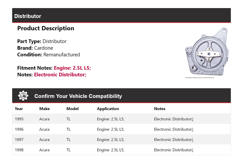Click the Brand: Cardone line

tap(35, 48)
